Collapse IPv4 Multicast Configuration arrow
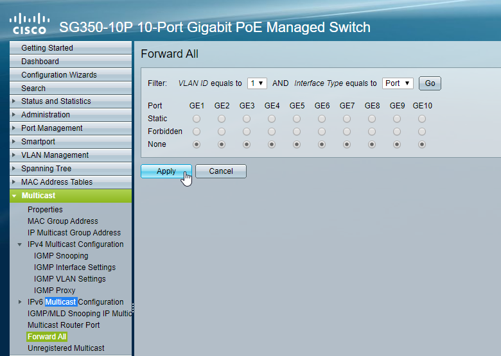The image size is (501, 356). coord(20,244)
